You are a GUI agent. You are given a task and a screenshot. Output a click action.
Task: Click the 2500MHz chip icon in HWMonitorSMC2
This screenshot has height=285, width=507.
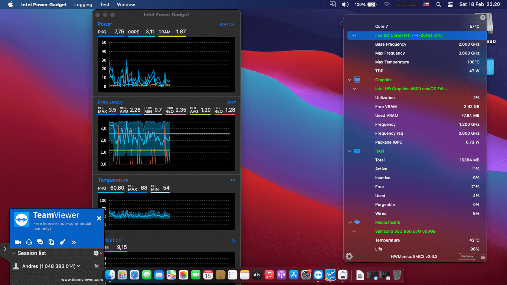click(x=467, y=256)
